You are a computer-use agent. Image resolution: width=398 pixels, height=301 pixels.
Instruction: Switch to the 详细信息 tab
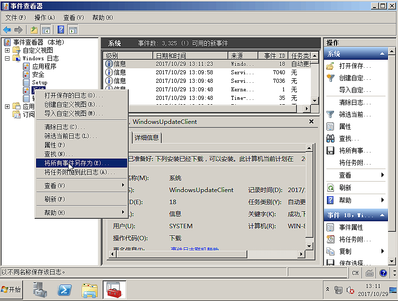pos(147,138)
